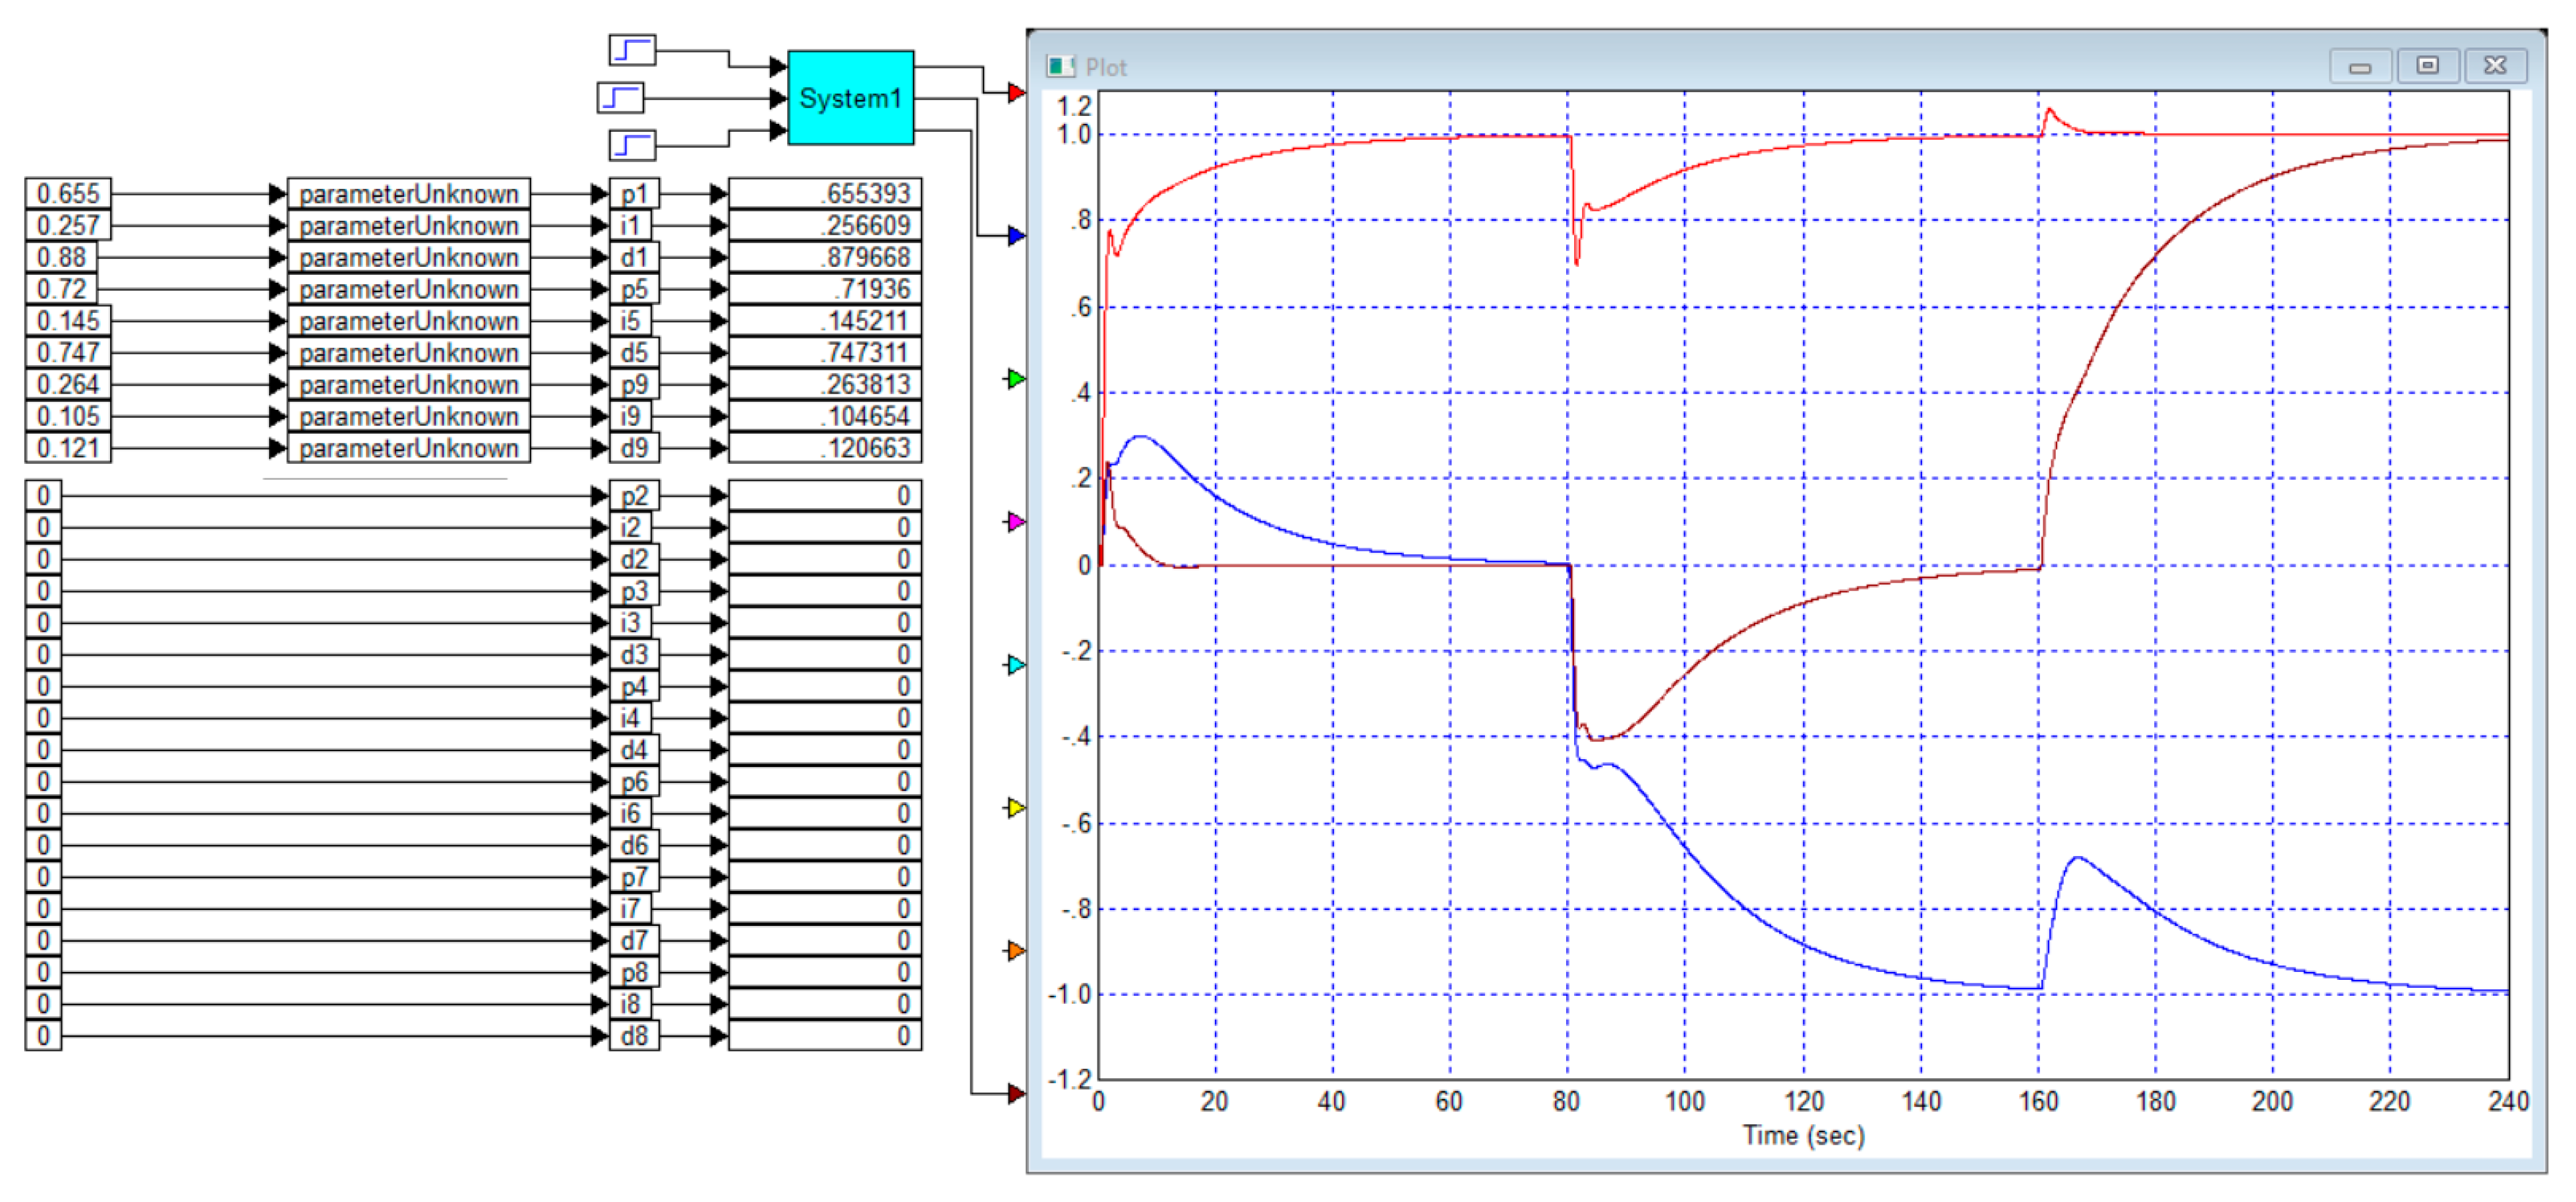Click the 0.655 constant input block

click(x=68, y=194)
